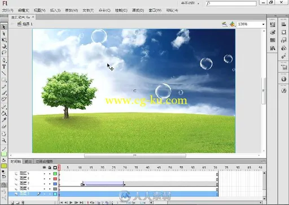The height and width of the screenshot is (205, 289).
Task: Toggle lock dot of 图层 8
Action: coord(50,178)
